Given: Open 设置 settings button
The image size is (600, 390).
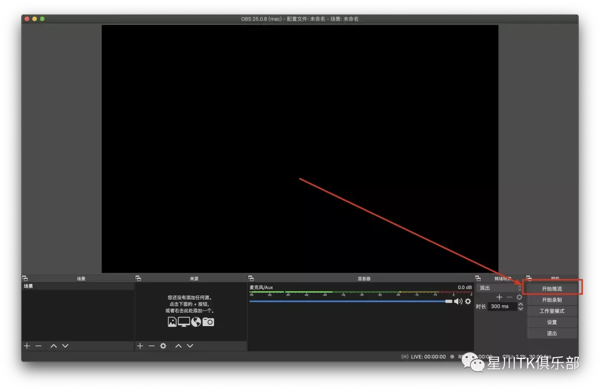Looking at the screenshot, I should [552, 322].
